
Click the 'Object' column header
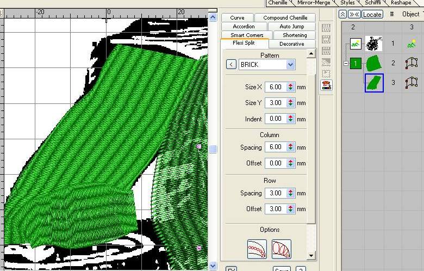411,14
